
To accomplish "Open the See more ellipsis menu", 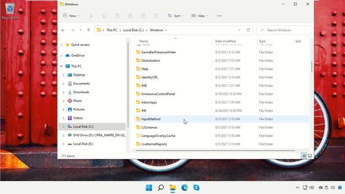I will [219, 16].
